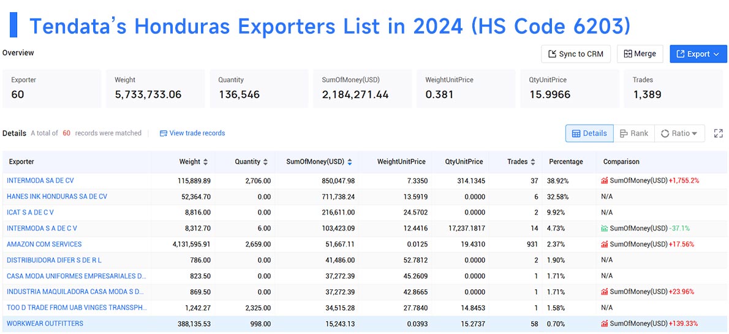The height and width of the screenshot is (334, 729).
Task: Click the Percentage column header
Action: tap(566, 162)
